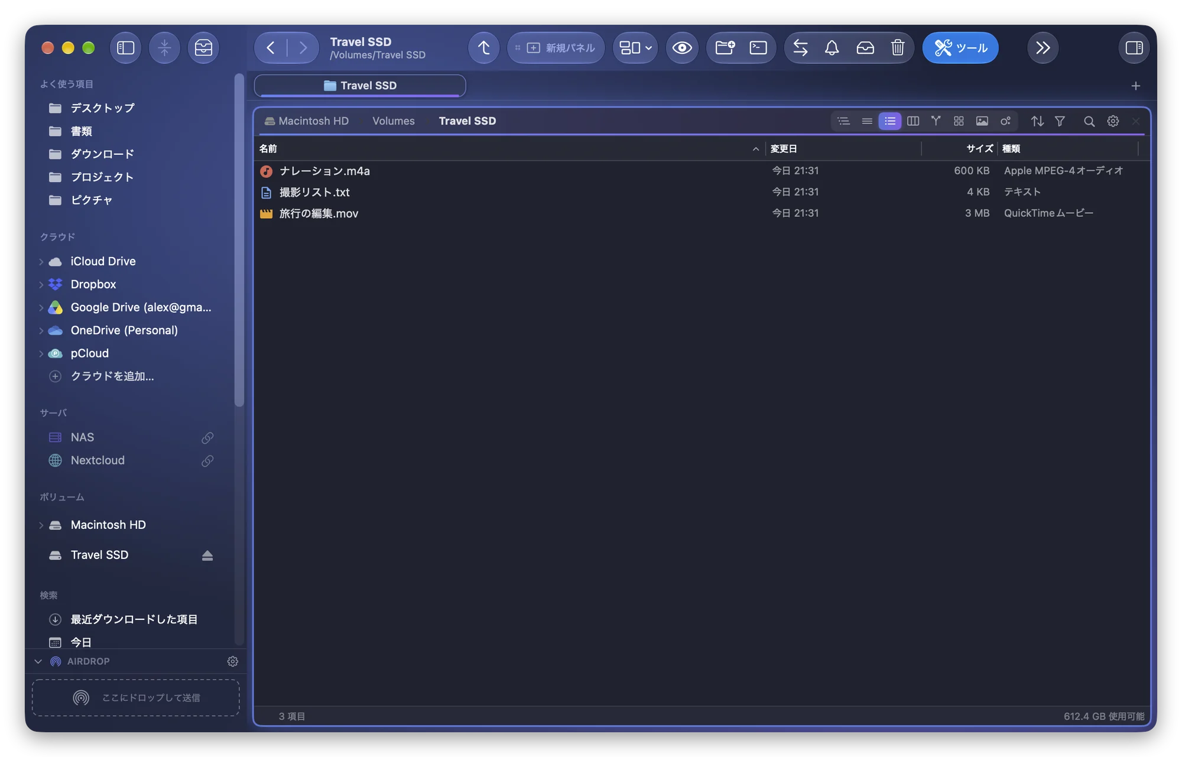Image resolution: width=1182 pixels, height=757 pixels.
Task: Open the pane layout dropdown
Action: click(x=635, y=48)
